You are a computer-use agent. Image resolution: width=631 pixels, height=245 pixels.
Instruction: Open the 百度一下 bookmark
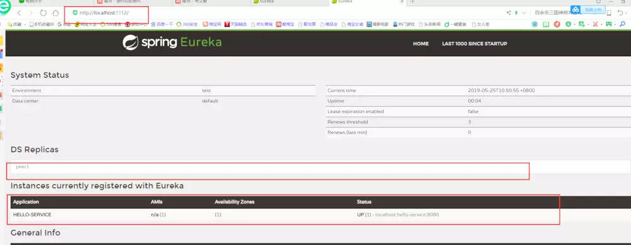click(x=162, y=24)
